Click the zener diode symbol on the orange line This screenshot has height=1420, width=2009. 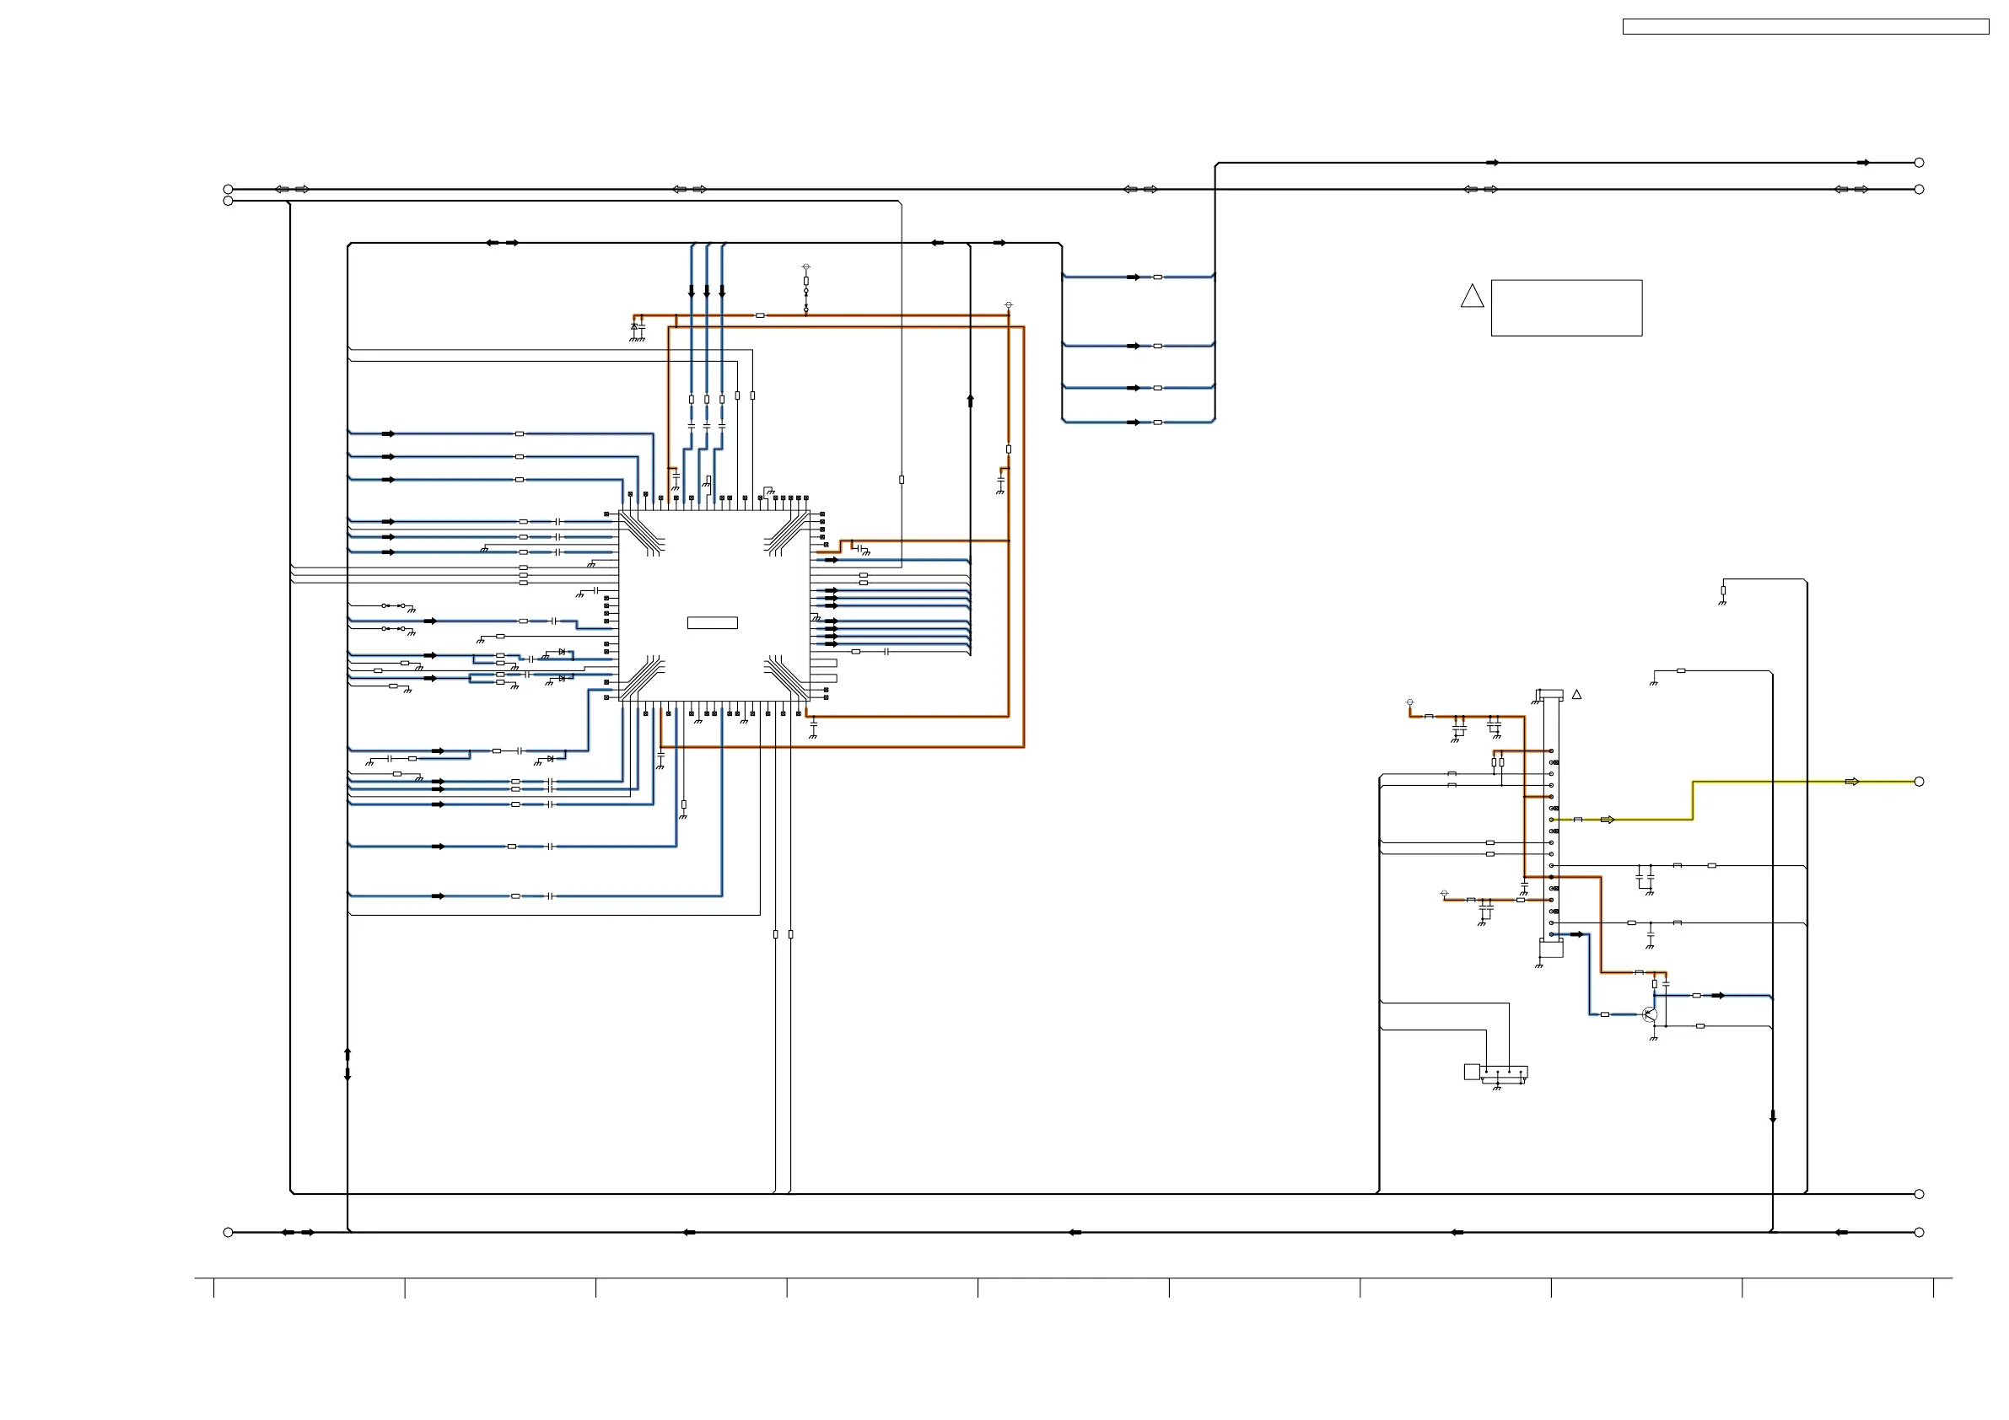(x=634, y=326)
